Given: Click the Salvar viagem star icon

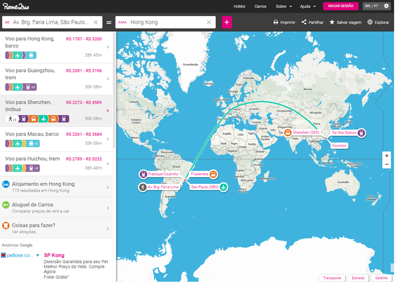Looking at the screenshot, I should [332, 22].
